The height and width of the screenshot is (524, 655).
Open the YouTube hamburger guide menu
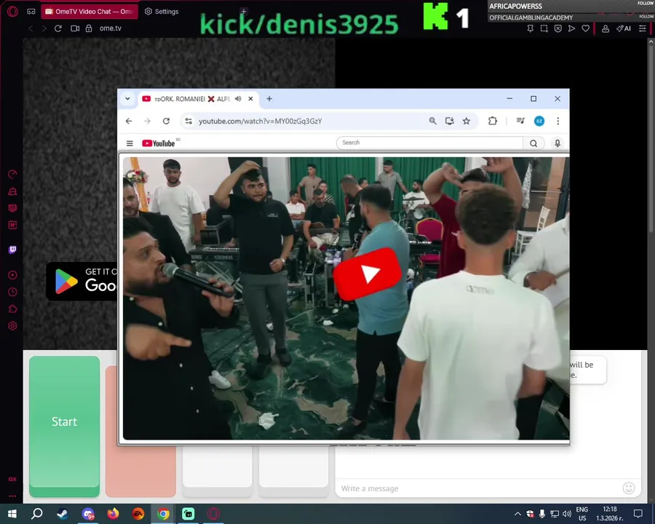pyautogui.click(x=130, y=143)
